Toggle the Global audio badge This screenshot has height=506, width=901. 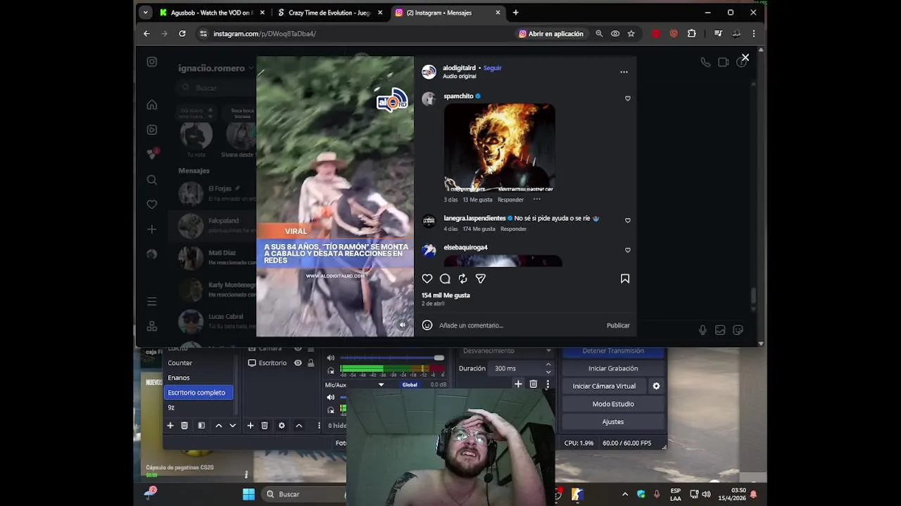coord(410,384)
